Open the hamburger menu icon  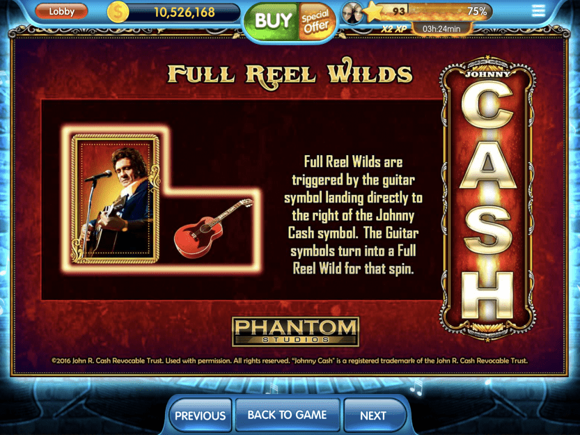pos(538,11)
